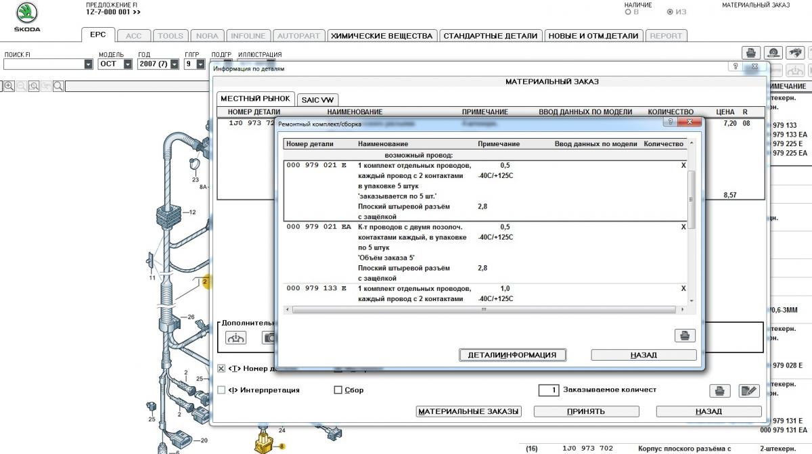
Task: Enable the Интерпретация checkbox
Action: click(221, 390)
